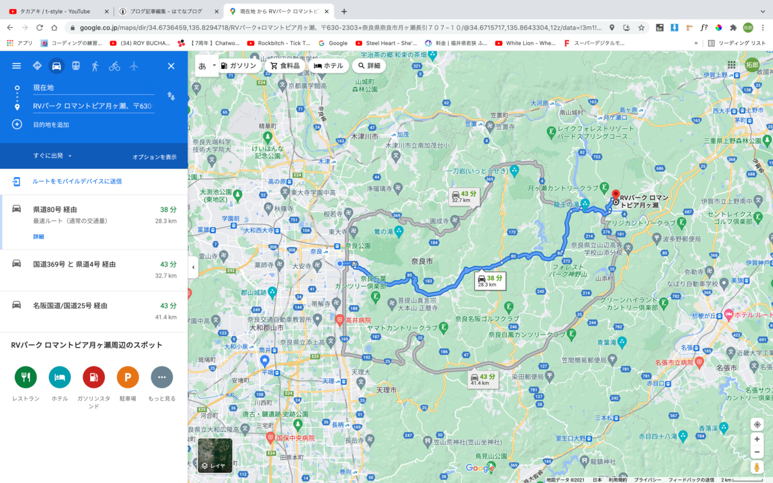Open Google apps grid on map
Image resolution: width=773 pixels, height=483 pixels.
(x=731, y=65)
